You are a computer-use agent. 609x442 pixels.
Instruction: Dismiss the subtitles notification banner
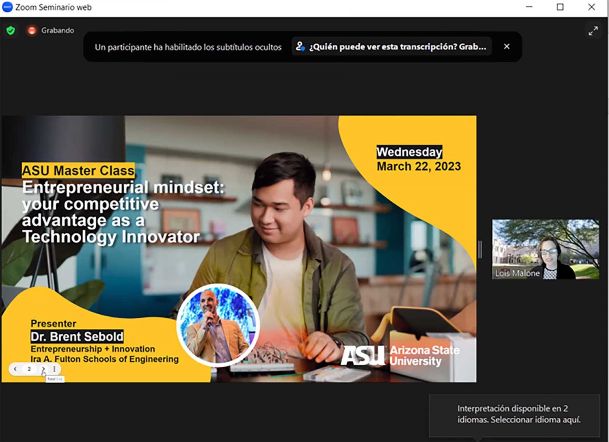506,47
